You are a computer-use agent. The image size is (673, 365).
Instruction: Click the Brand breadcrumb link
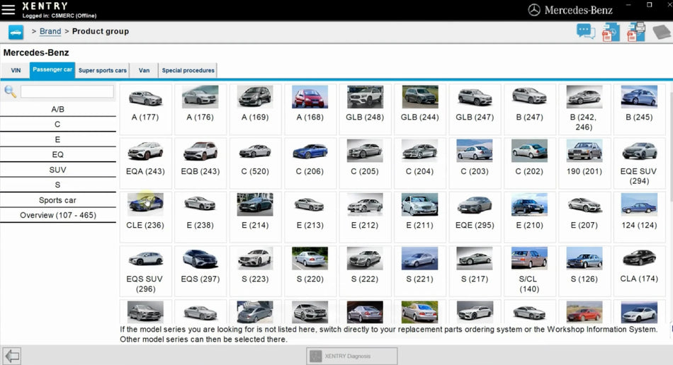[50, 32]
